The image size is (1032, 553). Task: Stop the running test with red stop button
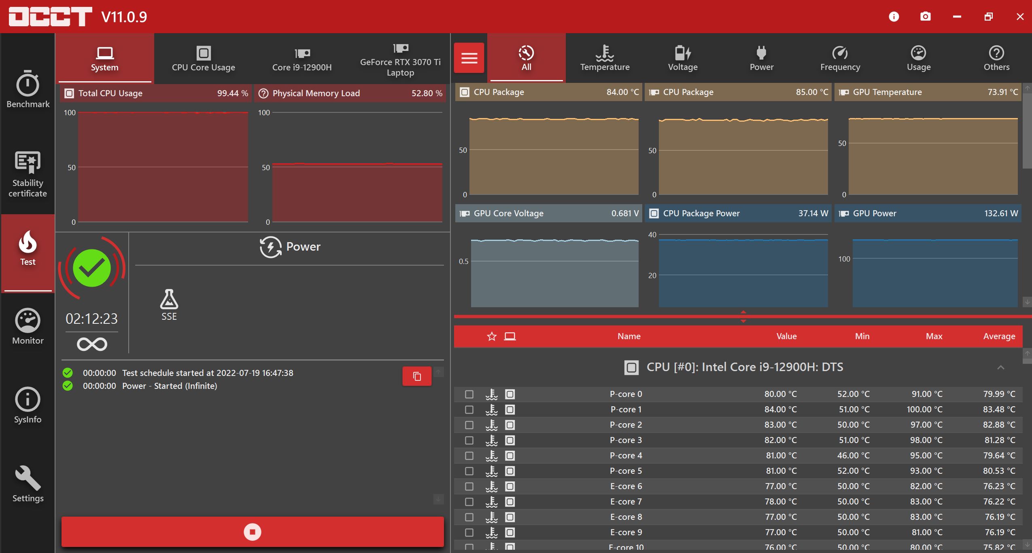253,532
